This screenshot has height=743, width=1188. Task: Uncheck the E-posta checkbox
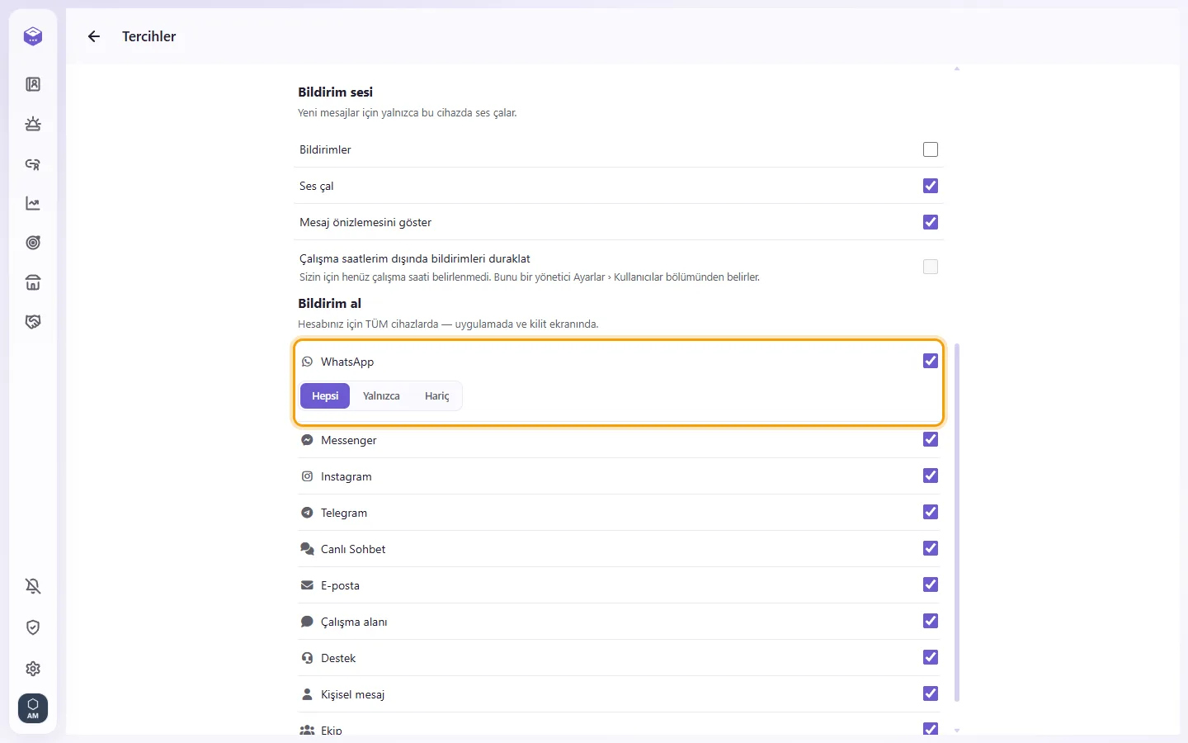pyautogui.click(x=931, y=584)
